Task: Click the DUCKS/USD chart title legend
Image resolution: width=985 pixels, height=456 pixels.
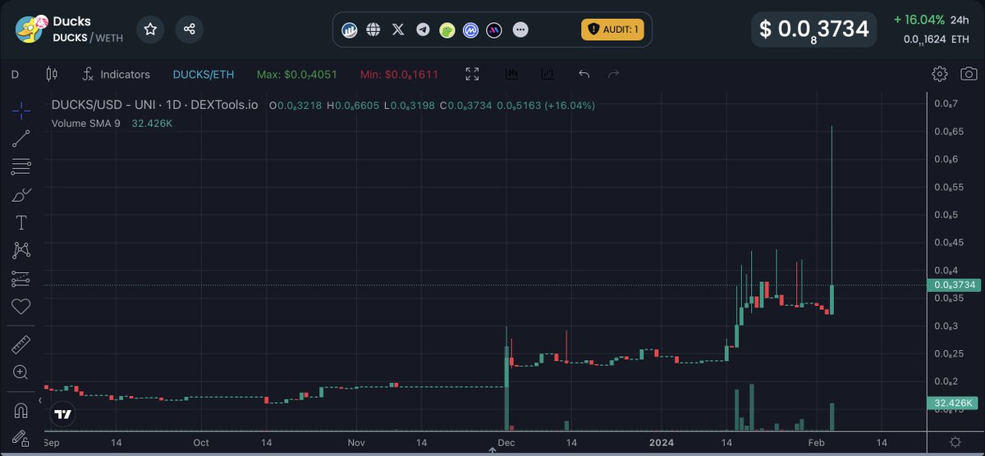Action: pos(155,105)
